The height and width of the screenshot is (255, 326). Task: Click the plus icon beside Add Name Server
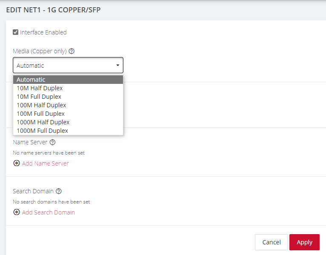[17, 163]
